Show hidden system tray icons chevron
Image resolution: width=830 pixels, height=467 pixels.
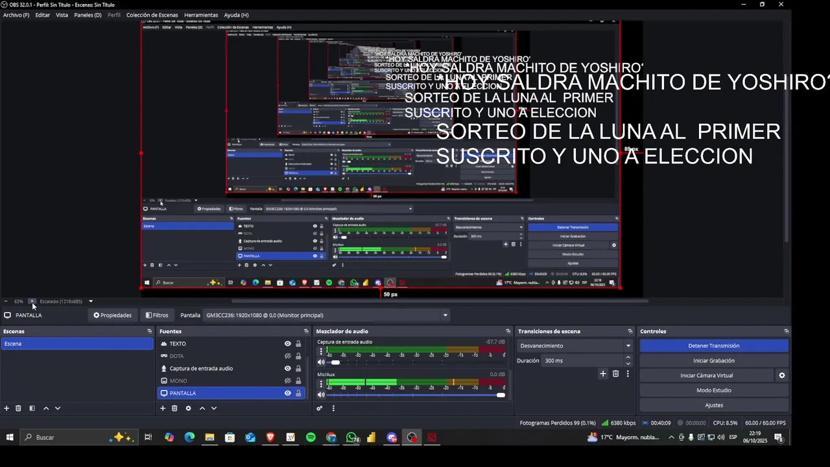click(671, 438)
